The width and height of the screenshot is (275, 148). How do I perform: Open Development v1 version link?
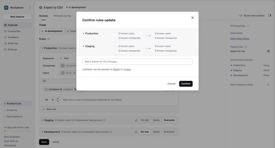pyautogui.click(x=136, y=132)
